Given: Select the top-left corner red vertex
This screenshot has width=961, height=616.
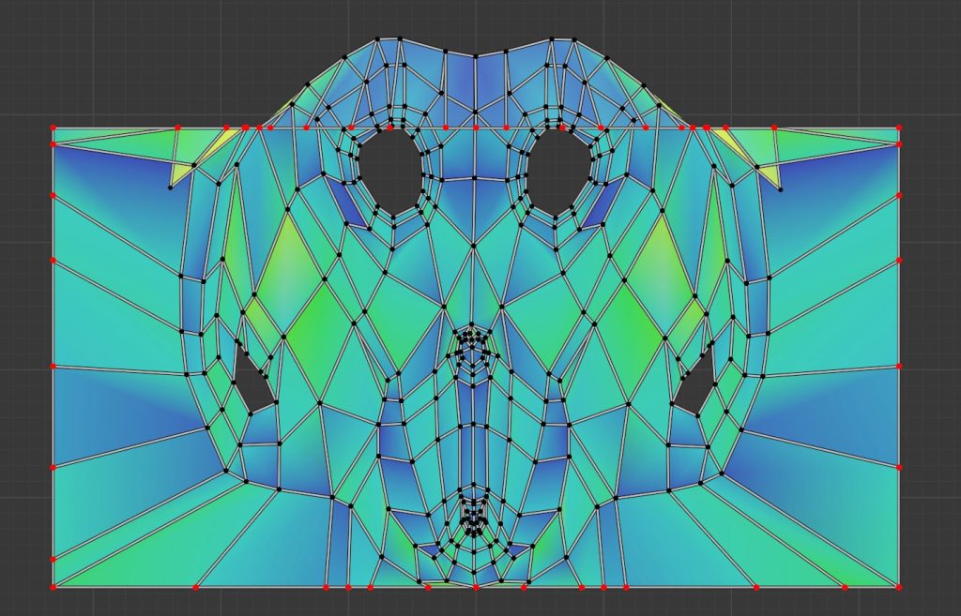Looking at the screenshot, I should click(x=53, y=127).
